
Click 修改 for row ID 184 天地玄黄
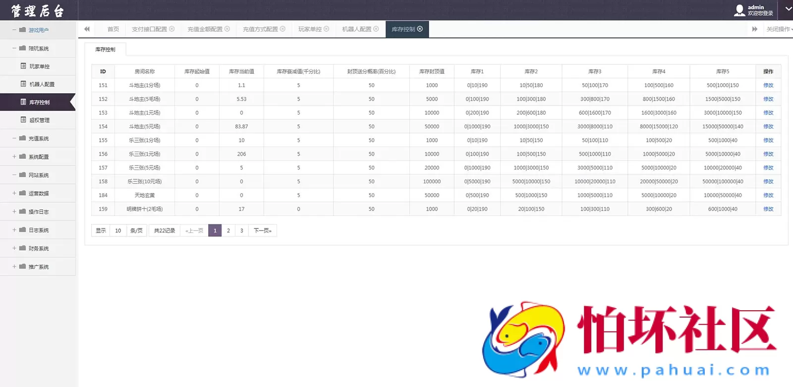click(x=768, y=195)
